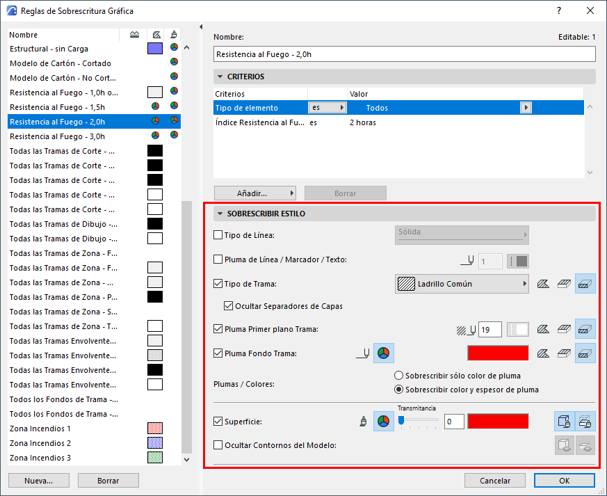Enable Ocultar Contornos del Modelo checkbox
Viewport: 607px width, 496px height.
pos(218,445)
